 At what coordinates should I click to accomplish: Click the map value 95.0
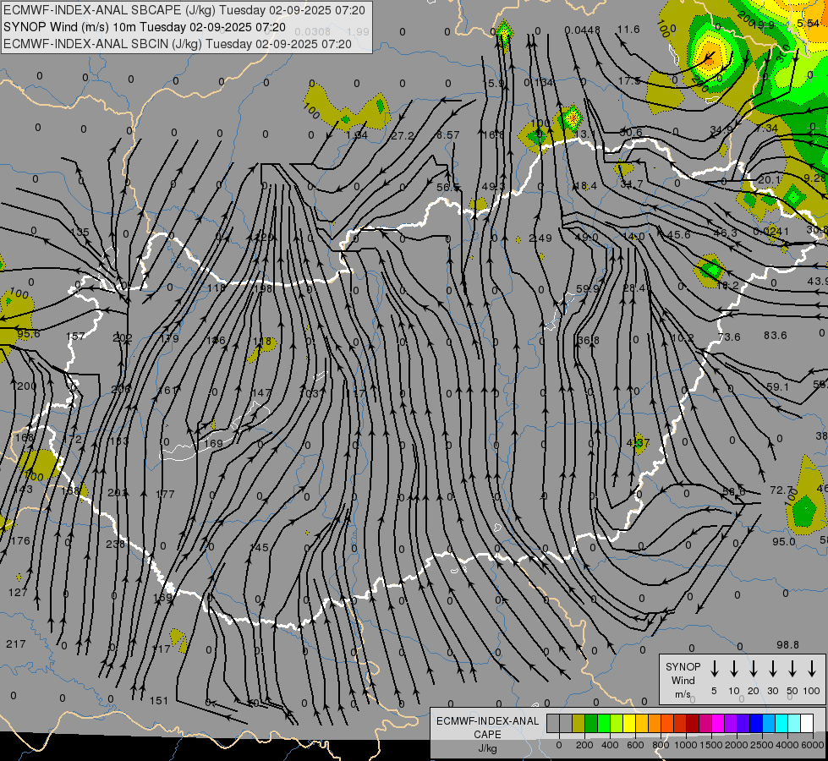click(784, 542)
